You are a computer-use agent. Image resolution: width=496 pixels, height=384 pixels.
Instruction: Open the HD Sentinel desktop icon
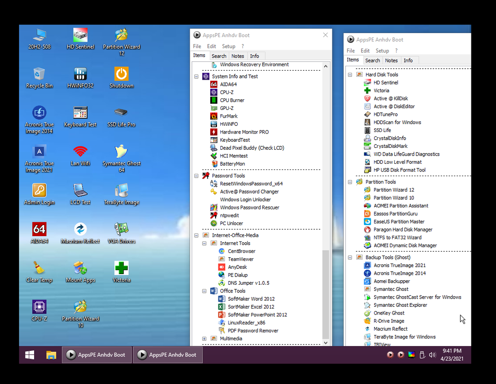(80, 39)
